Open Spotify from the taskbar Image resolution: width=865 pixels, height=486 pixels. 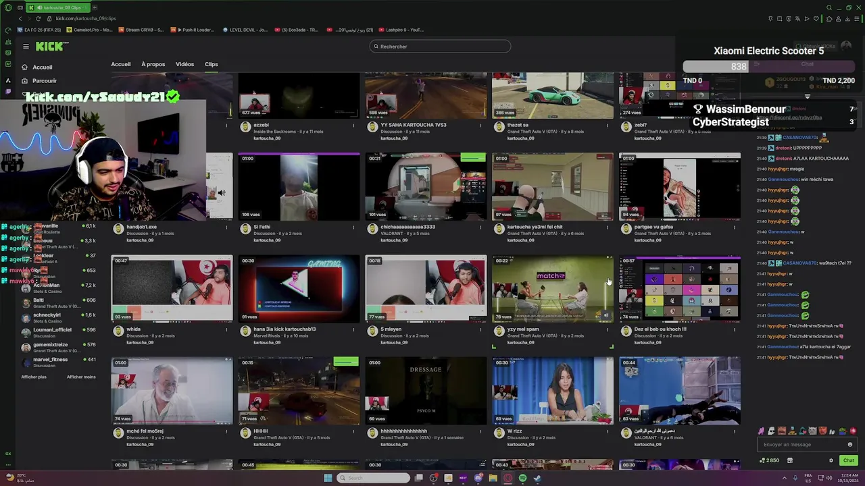pos(523,478)
